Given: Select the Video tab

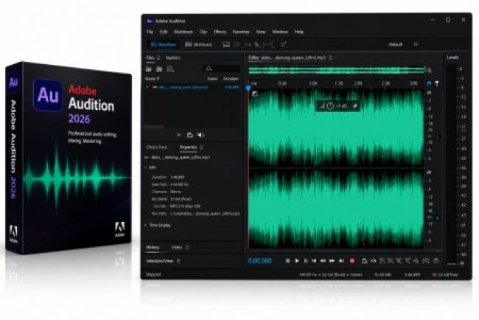Looking at the screenshot, I should coord(177,247).
